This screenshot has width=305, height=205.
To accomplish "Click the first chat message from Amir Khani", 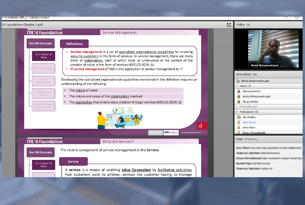I will 268,148.
